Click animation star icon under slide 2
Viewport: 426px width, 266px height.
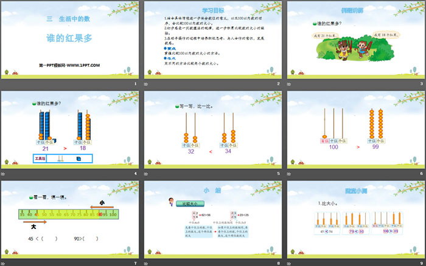pos(146,84)
